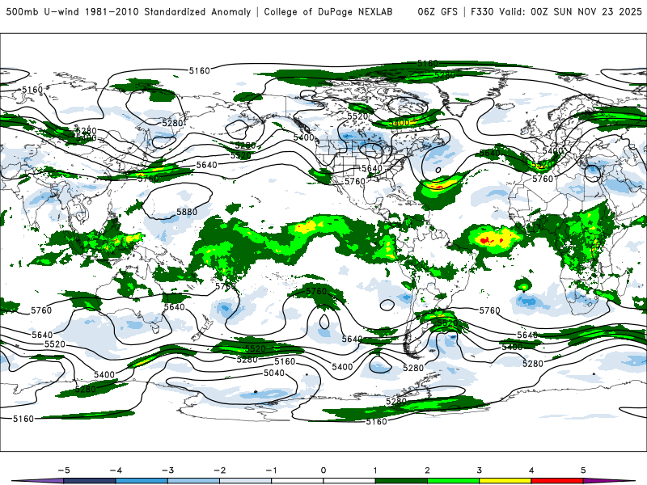
Task: Click the '5' color bar label
Action: pos(583,470)
